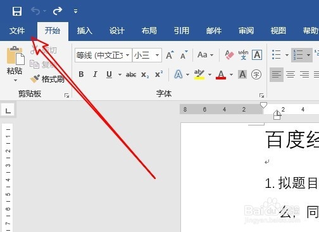Click the Text Effects glowing A icon
The height and width of the screenshot is (232, 319).
[x=178, y=74]
